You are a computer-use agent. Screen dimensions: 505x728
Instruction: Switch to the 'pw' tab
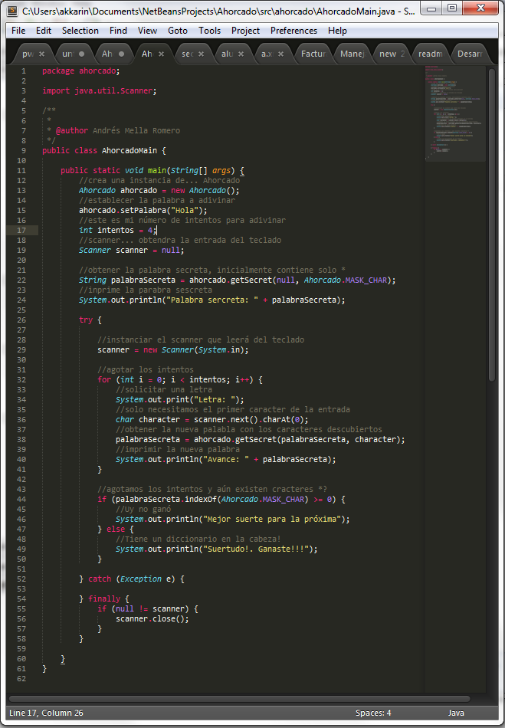28,54
